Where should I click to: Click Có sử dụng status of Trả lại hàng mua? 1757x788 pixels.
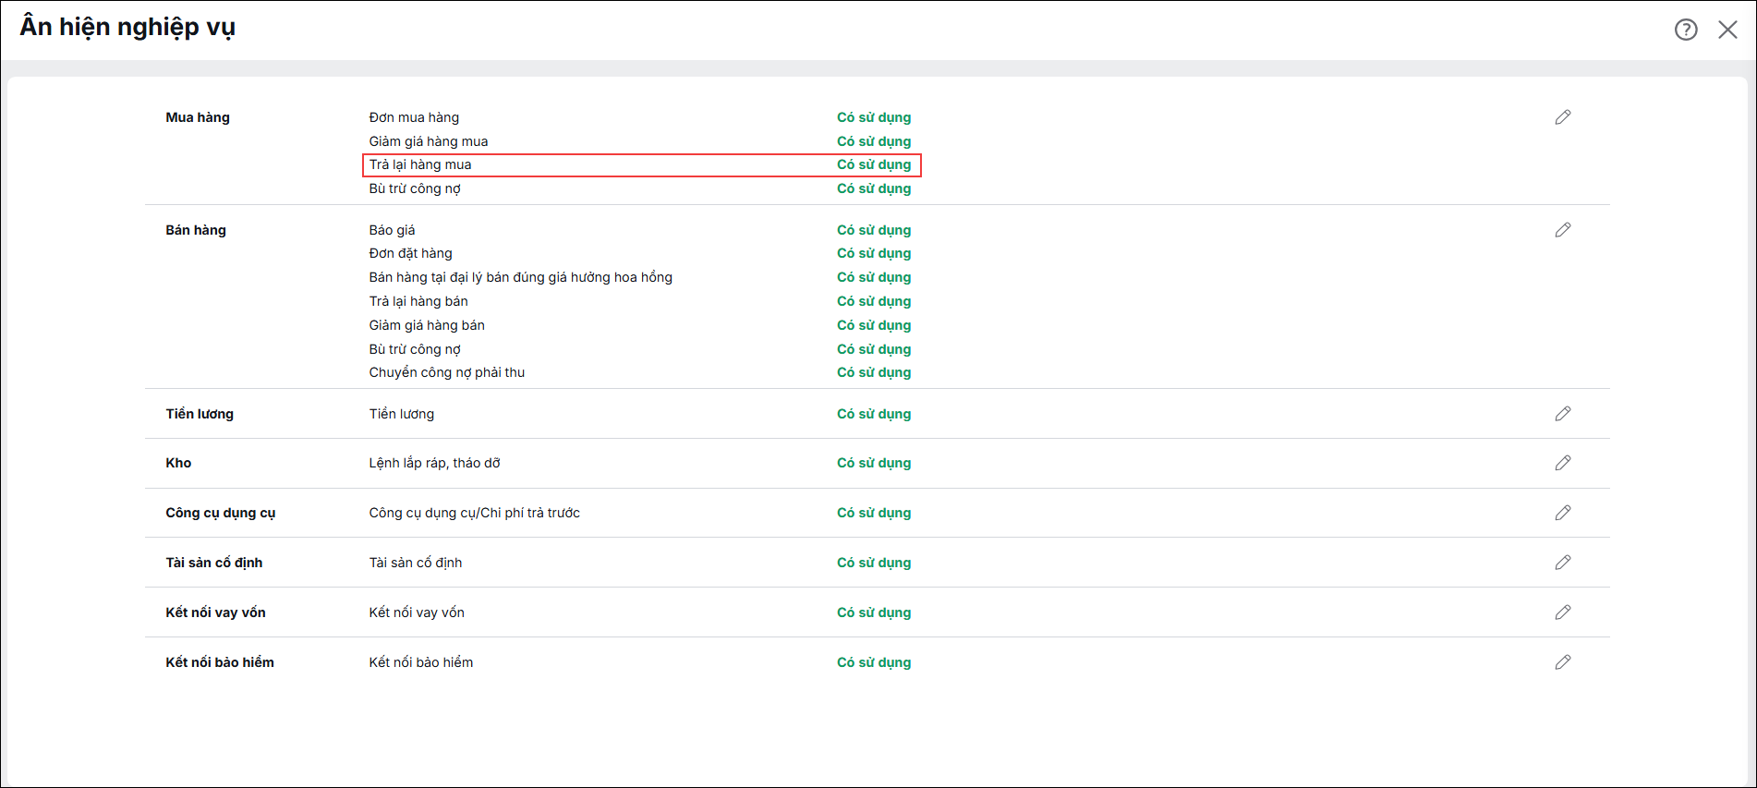[x=874, y=164]
